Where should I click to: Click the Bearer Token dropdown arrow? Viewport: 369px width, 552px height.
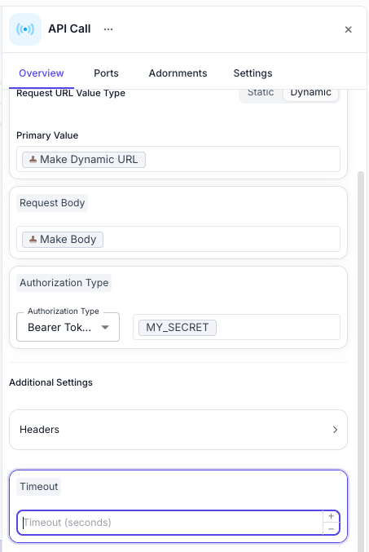[x=105, y=328]
